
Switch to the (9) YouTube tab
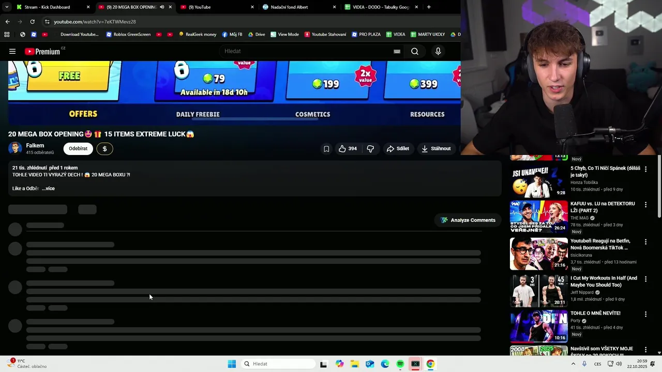point(217,7)
